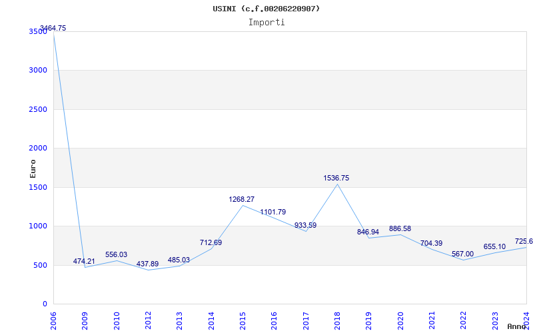This screenshot has height=333, width=533.
Task: Click the 1101.79 value label
Action: [273, 212]
